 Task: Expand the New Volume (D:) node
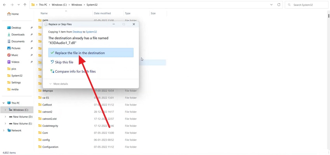click(x=5, y=117)
